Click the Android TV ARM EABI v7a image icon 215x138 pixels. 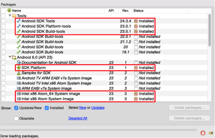[x=19, y=78]
